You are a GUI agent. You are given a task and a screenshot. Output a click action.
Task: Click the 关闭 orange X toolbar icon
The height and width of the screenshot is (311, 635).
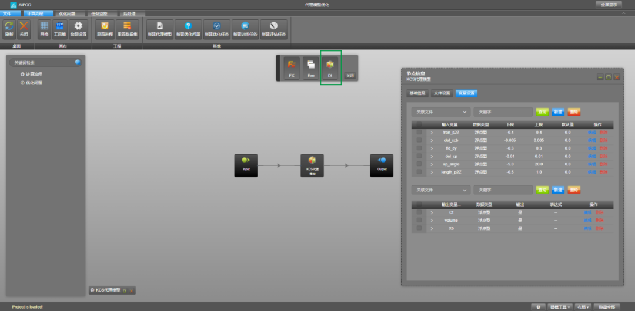(x=24, y=26)
